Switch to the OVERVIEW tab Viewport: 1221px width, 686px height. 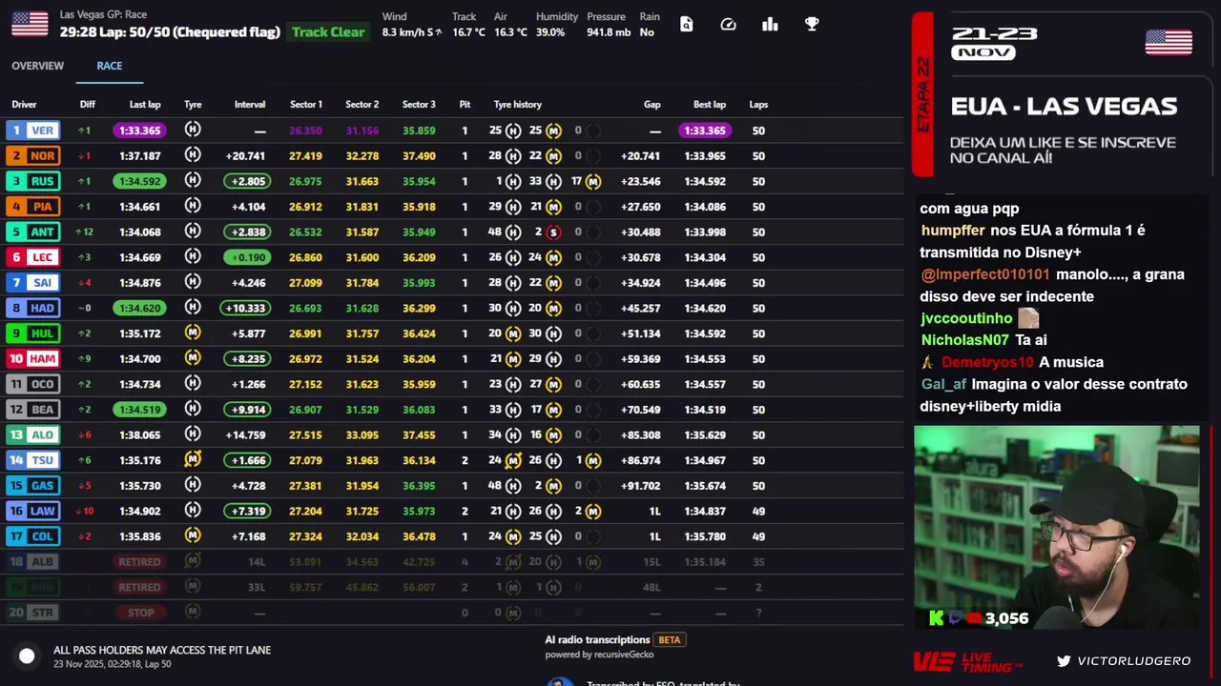click(x=38, y=66)
